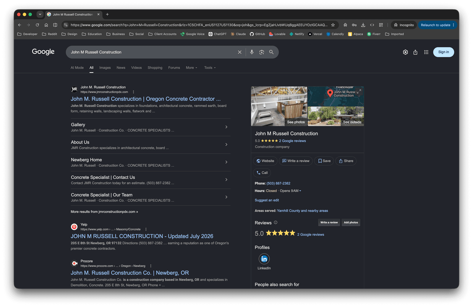Screen dimensions: 473x307
Task: Switch to the News tab
Action: point(121,68)
